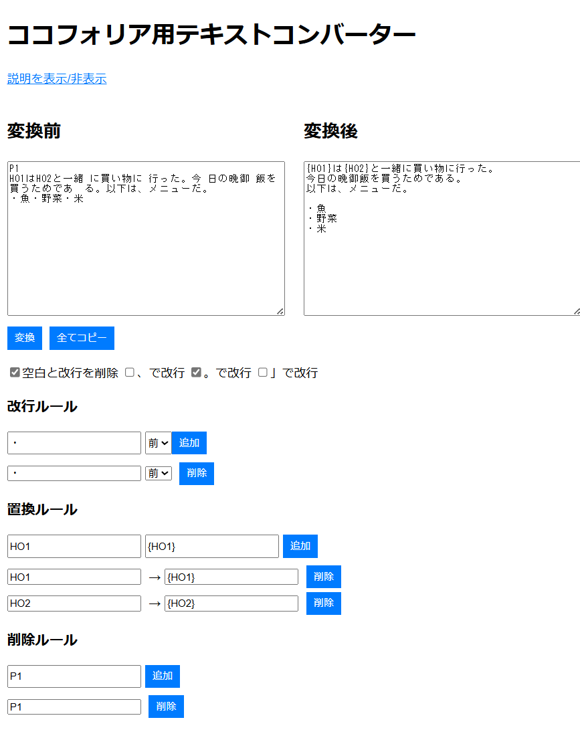This screenshot has height=742, width=580.
Task: Delete the P1 deletion rule
Action: point(166,707)
